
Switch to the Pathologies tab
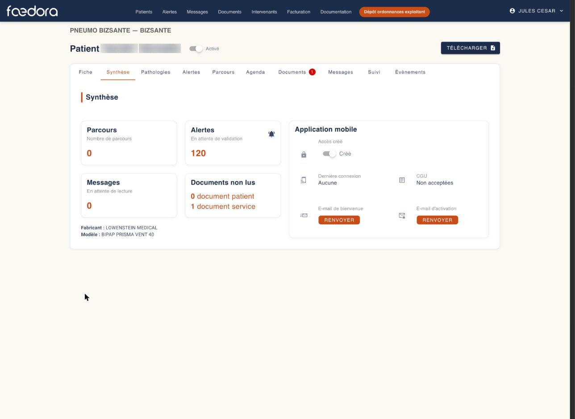pyautogui.click(x=156, y=72)
